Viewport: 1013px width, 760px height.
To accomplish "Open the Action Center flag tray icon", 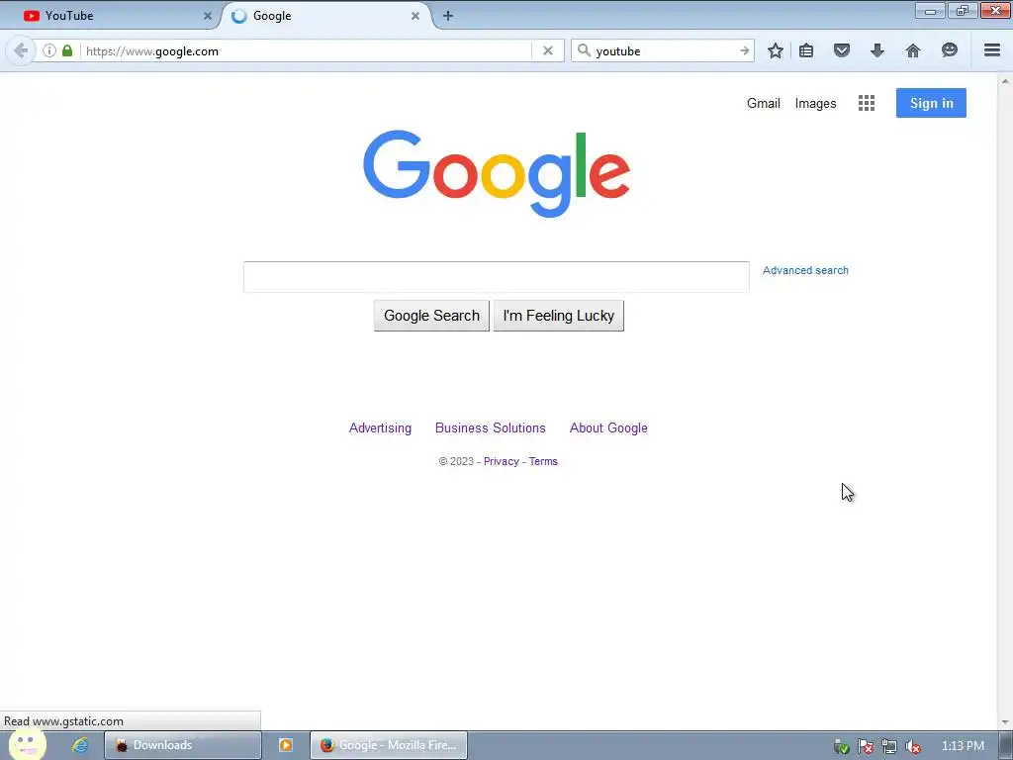I will tap(865, 746).
